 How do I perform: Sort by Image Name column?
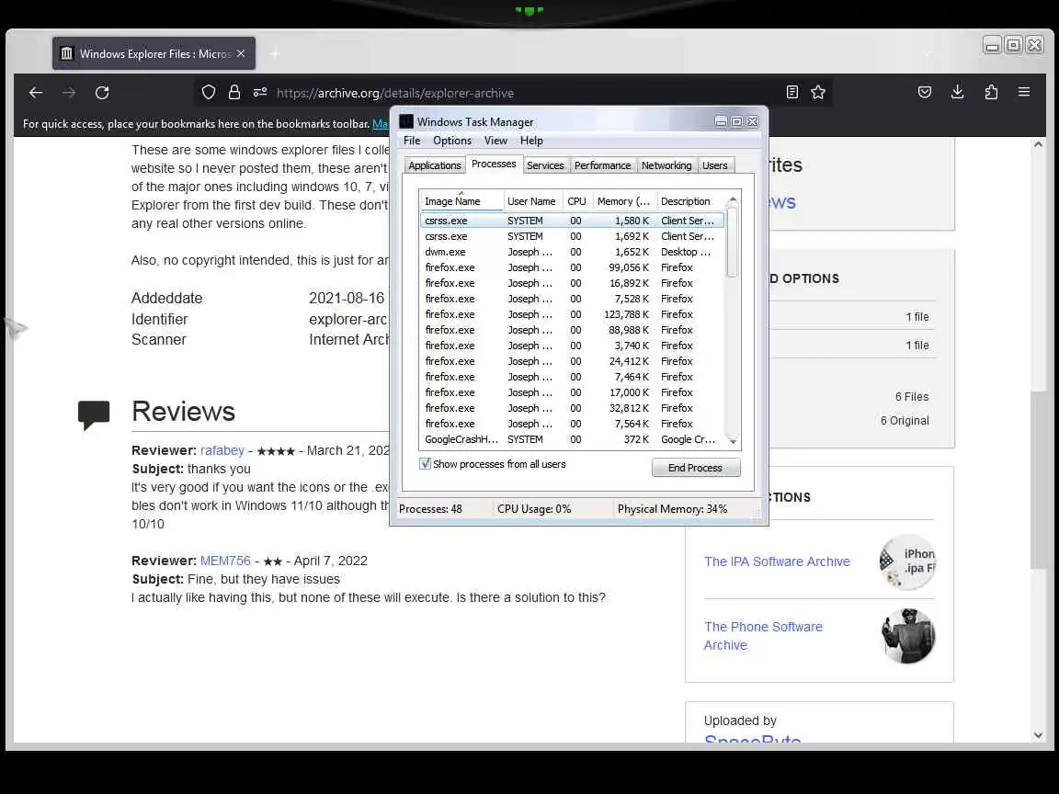point(462,201)
